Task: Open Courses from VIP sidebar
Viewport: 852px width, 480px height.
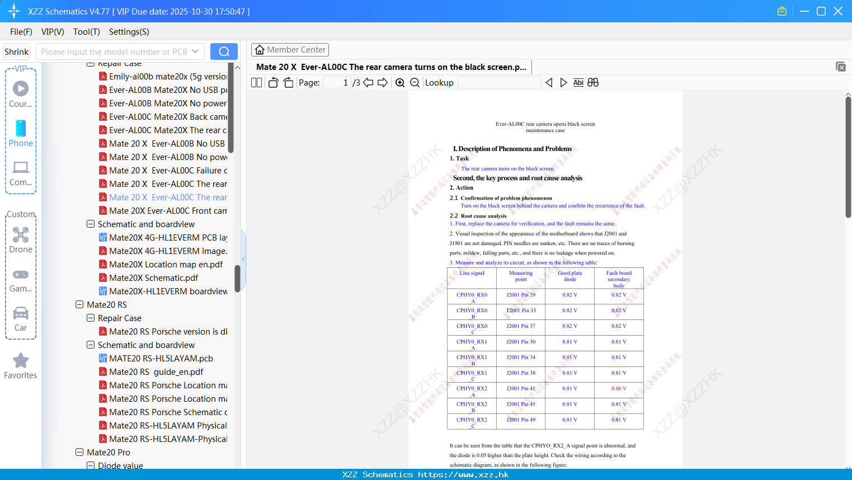Action: pyautogui.click(x=21, y=93)
